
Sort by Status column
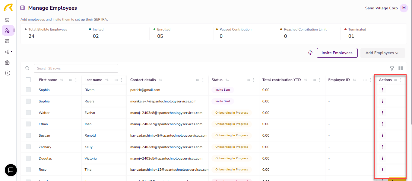pos(227,80)
